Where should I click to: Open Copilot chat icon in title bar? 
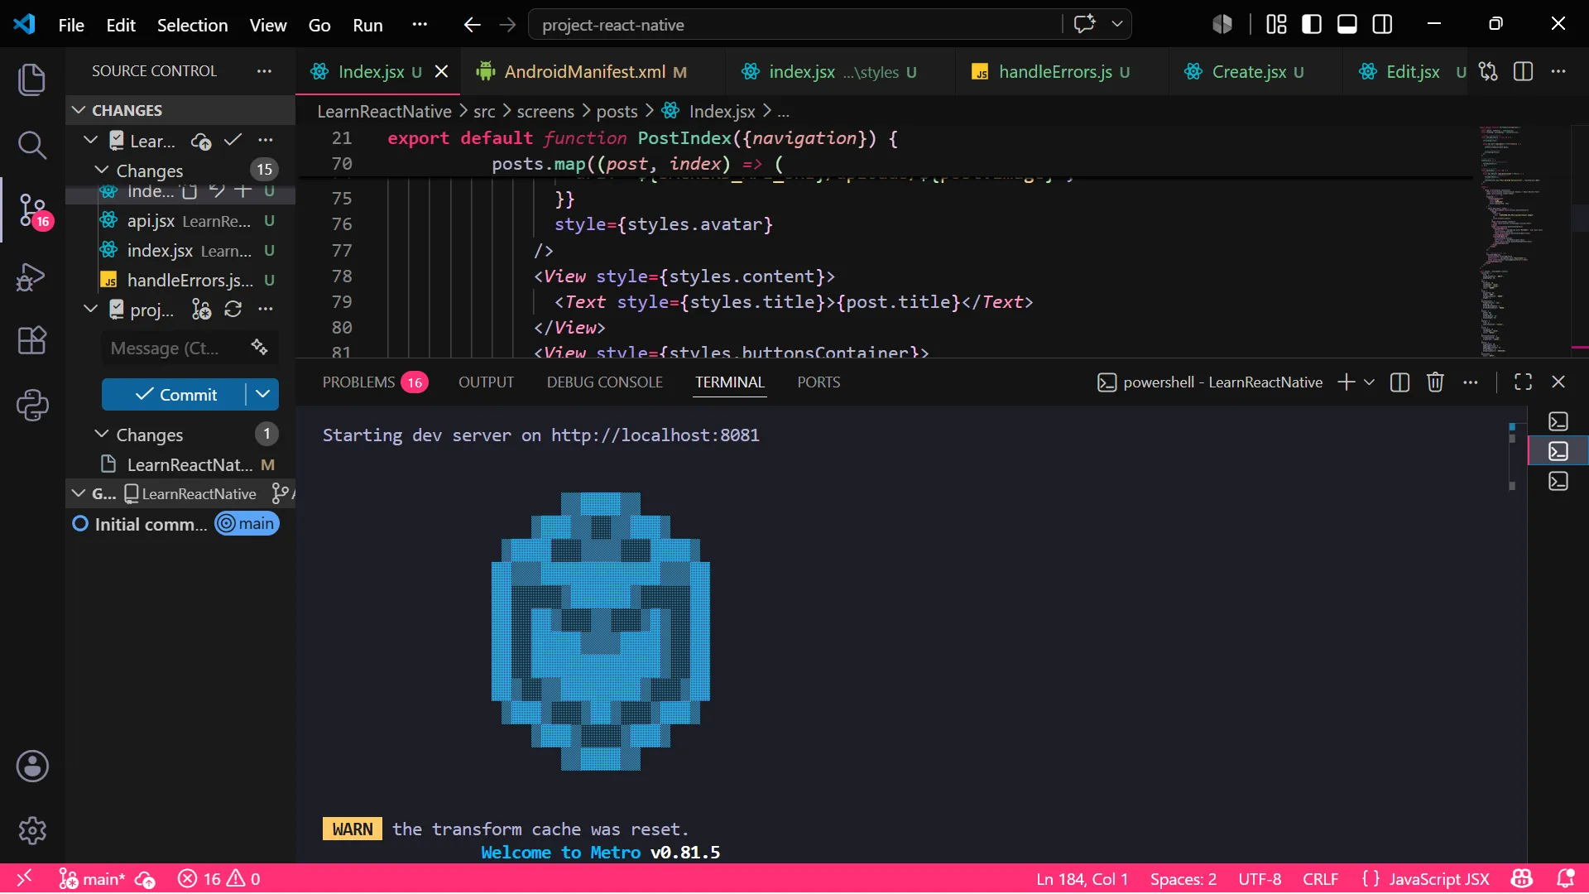click(1084, 24)
